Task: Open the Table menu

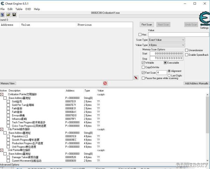Action: [19, 9]
